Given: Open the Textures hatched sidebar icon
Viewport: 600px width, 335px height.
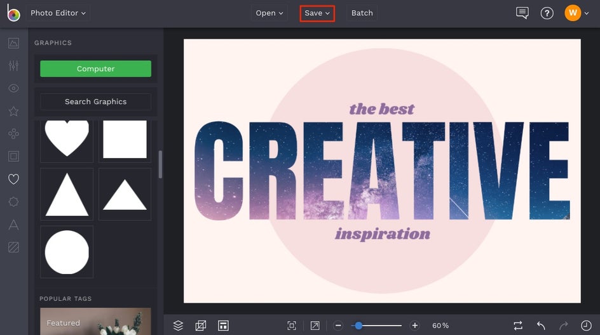Looking at the screenshot, I should coord(13,247).
